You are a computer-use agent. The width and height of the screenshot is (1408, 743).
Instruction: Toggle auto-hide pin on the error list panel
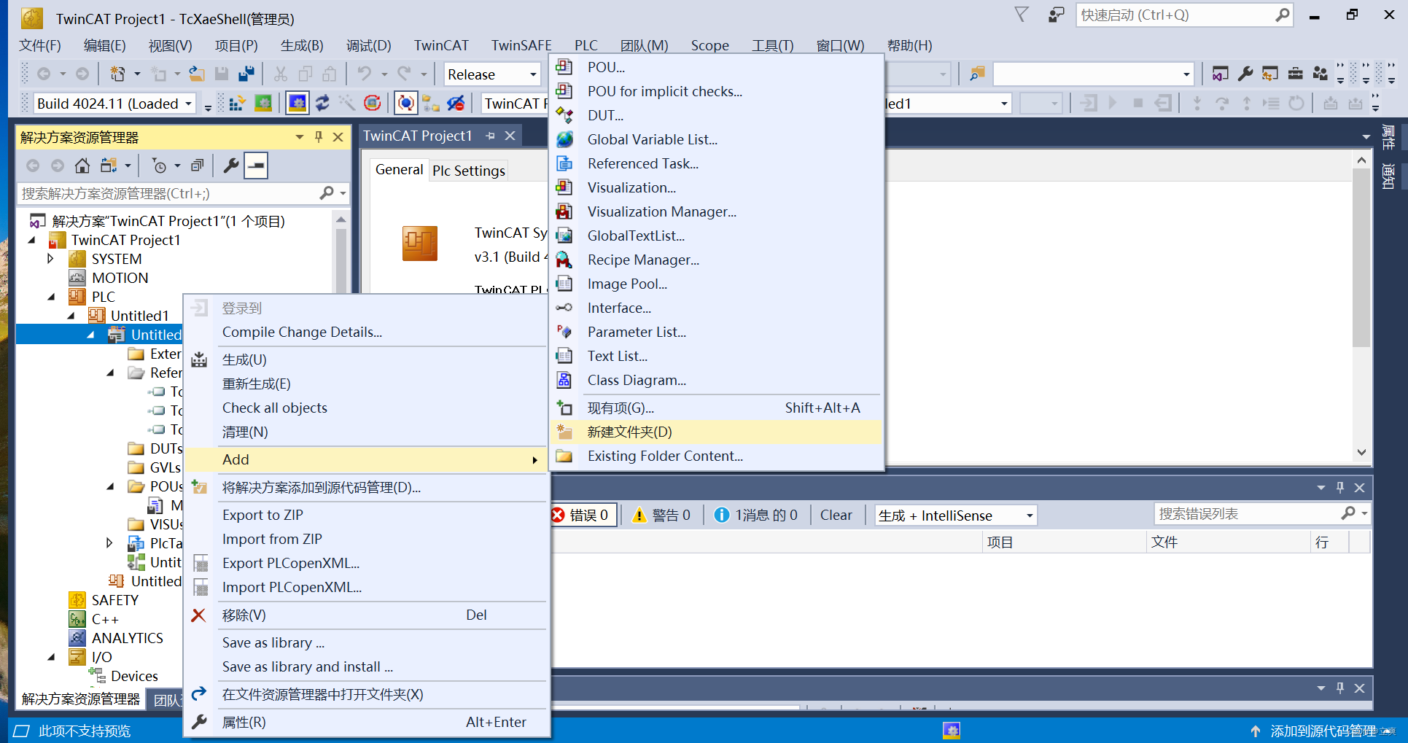point(1340,488)
